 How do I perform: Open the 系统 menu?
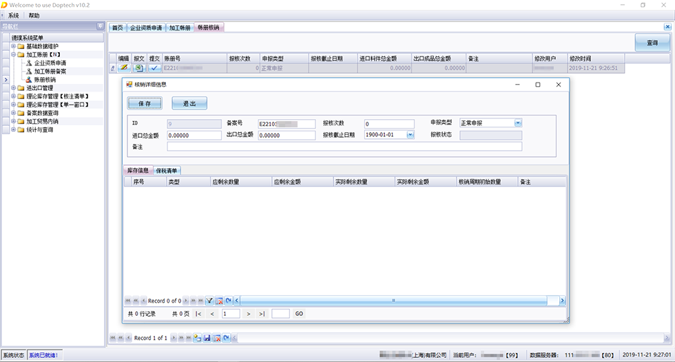point(13,15)
